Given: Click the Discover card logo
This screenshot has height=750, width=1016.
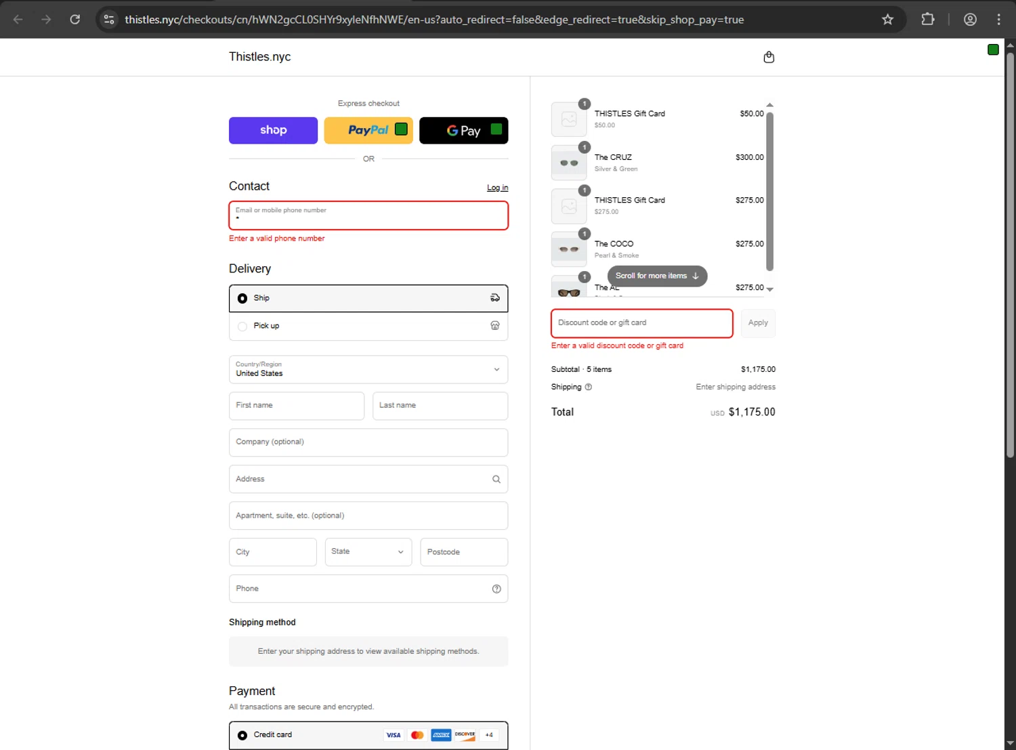Looking at the screenshot, I should 465,735.
